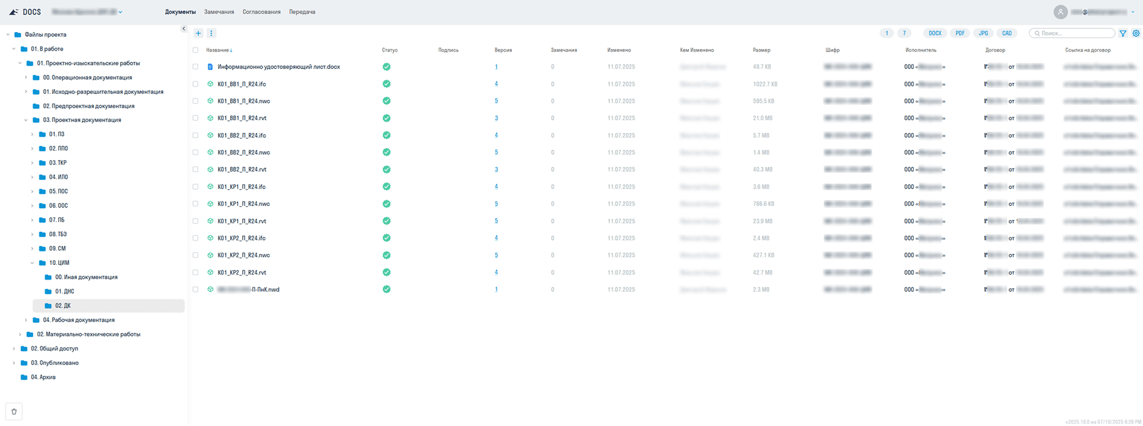Open table settings gear icon
Image resolution: width=1143 pixels, height=426 pixels.
click(x=1136, y=33)
